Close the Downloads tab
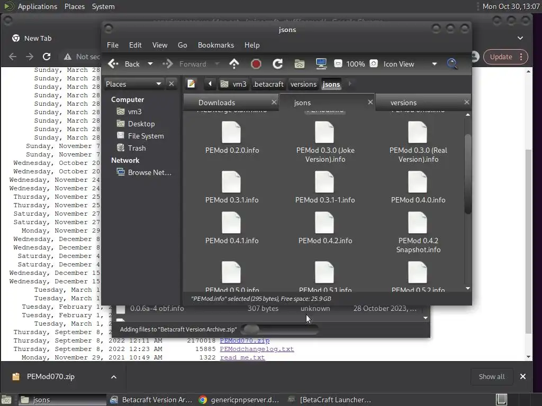The height and width of the screenshot is (406, 542). 274,102
